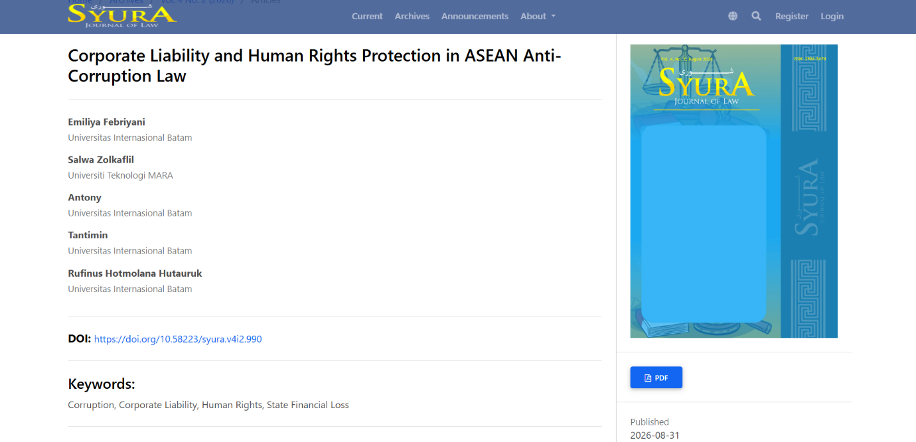Go to the Archives menu item
The width and height of the screenshot is (916, 442).
[412, 16]
